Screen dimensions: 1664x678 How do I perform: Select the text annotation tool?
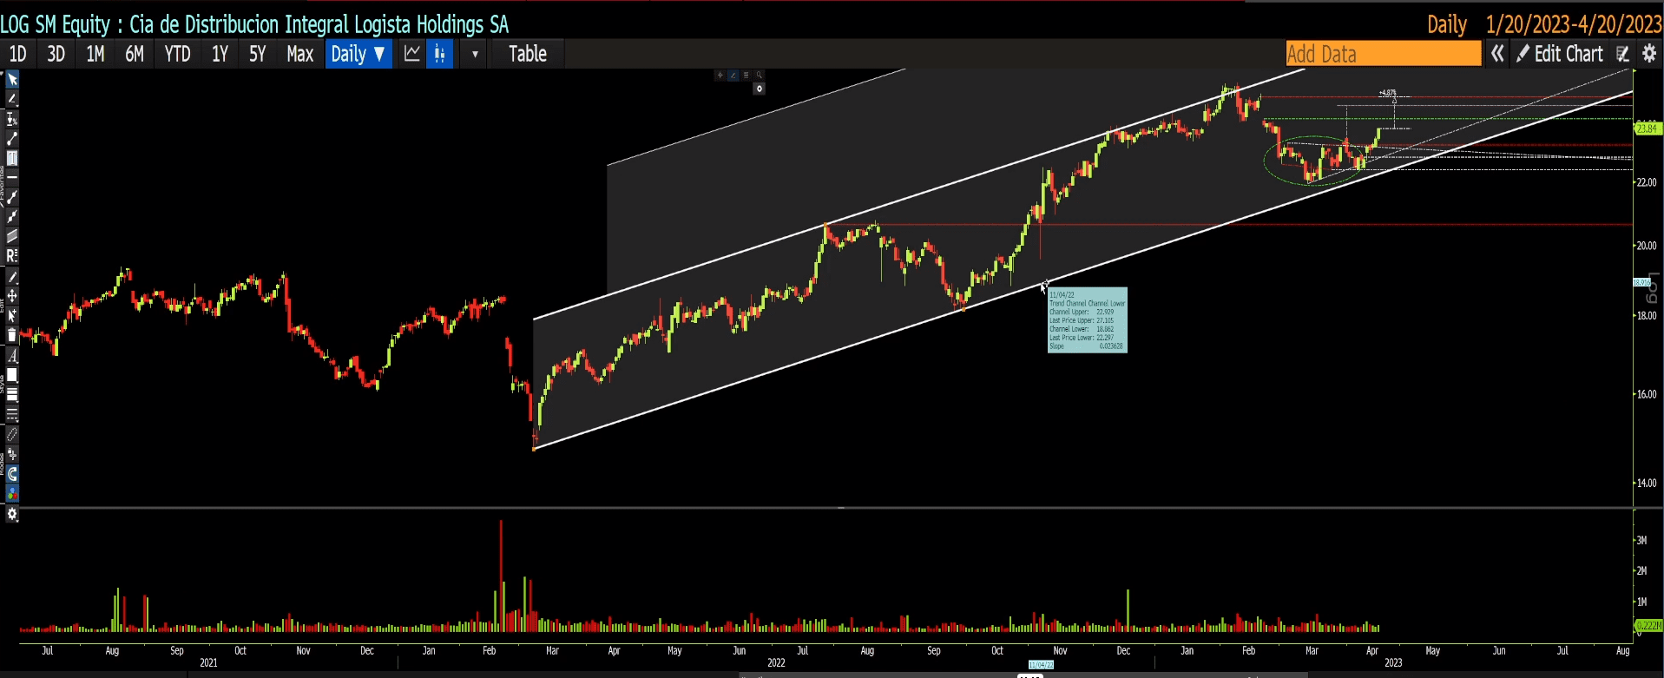click(12, 158)
